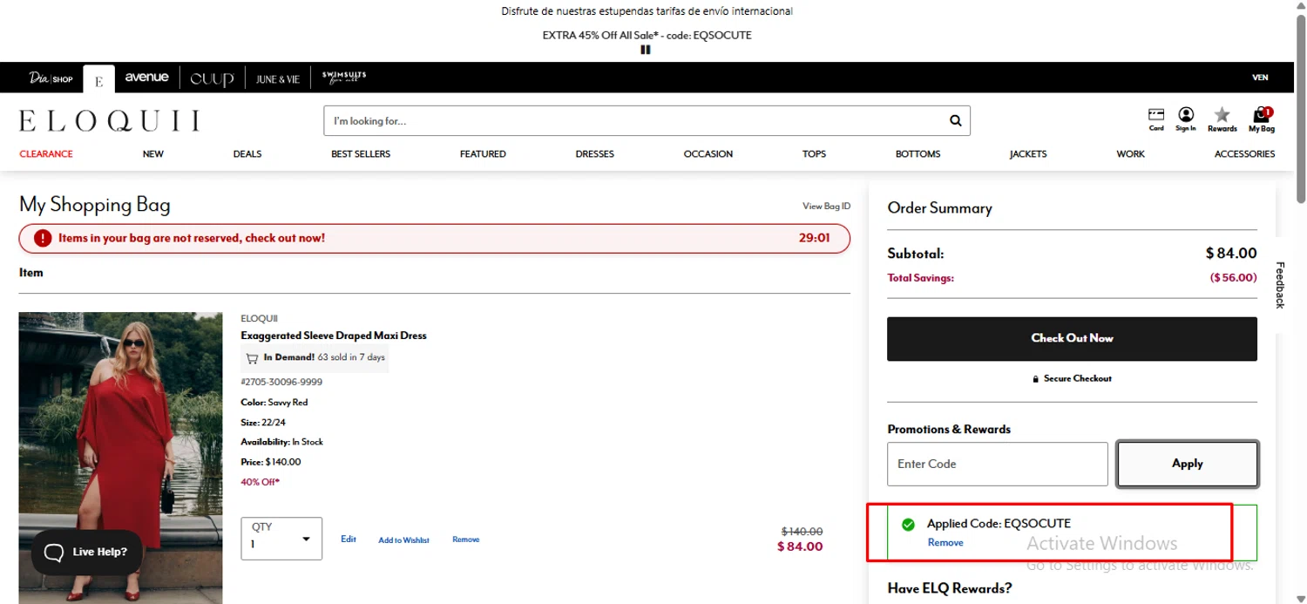Open the JACKETS menu
The image size is (1307, 604).
click(1028, 154)
